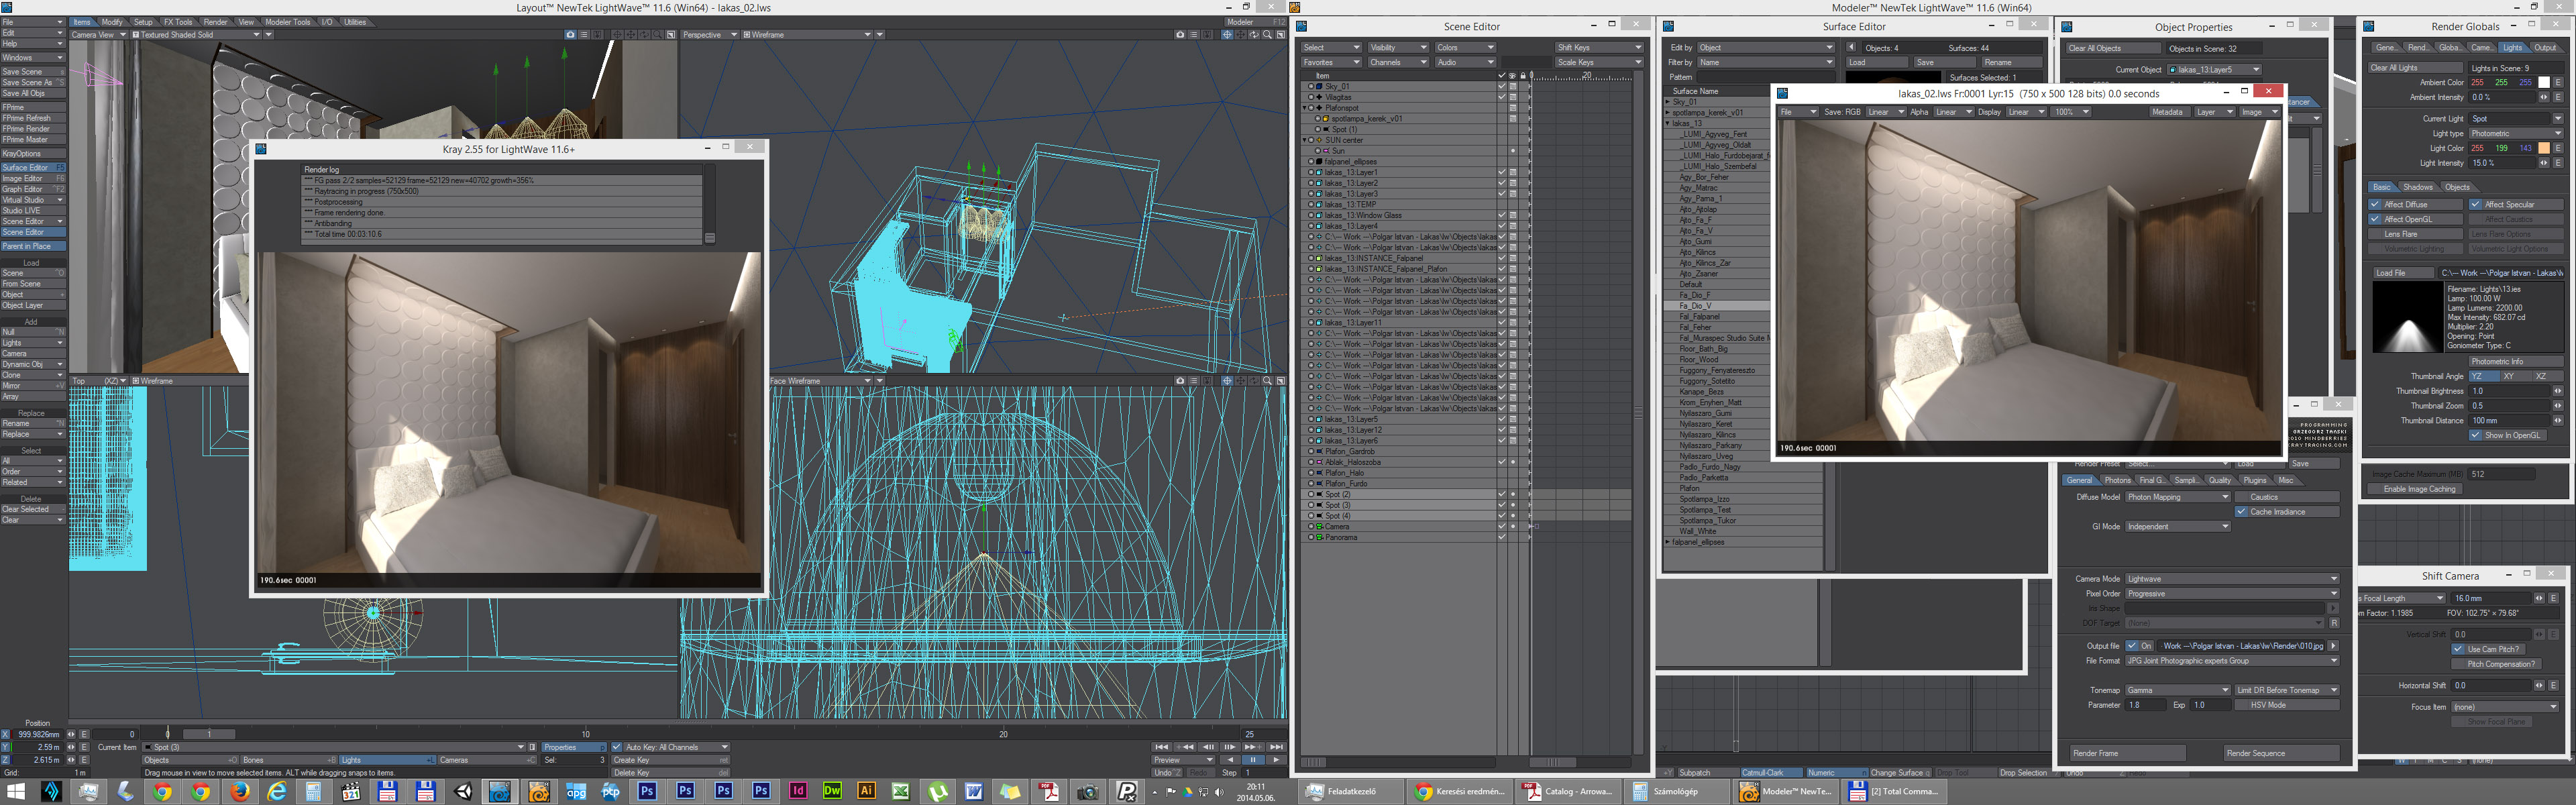This screenshot has height=805, width=2576.
Task: Click envelope E button beside Light Color
Action: [x=2558, y=148]
